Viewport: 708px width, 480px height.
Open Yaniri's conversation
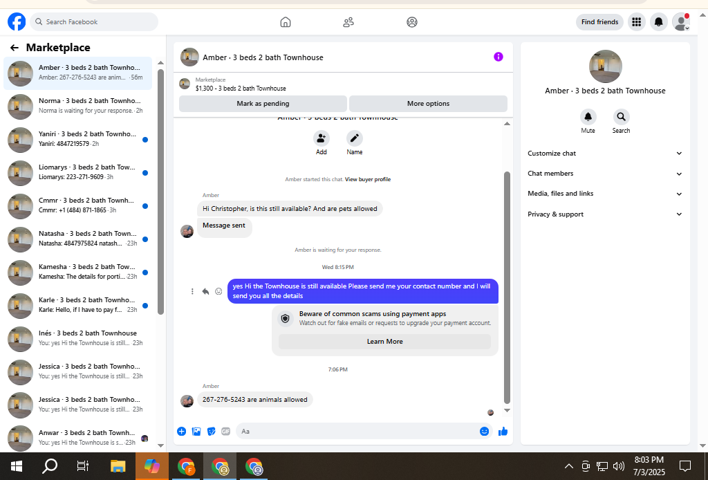point(77,140)
